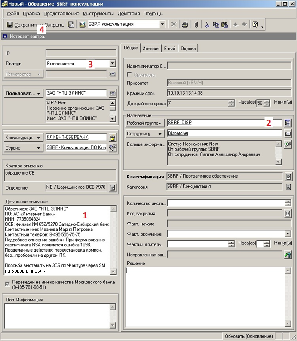Screen dimensions: 297x341
Task: Toggle the Срочность checkbox
Action: (129, 74)
